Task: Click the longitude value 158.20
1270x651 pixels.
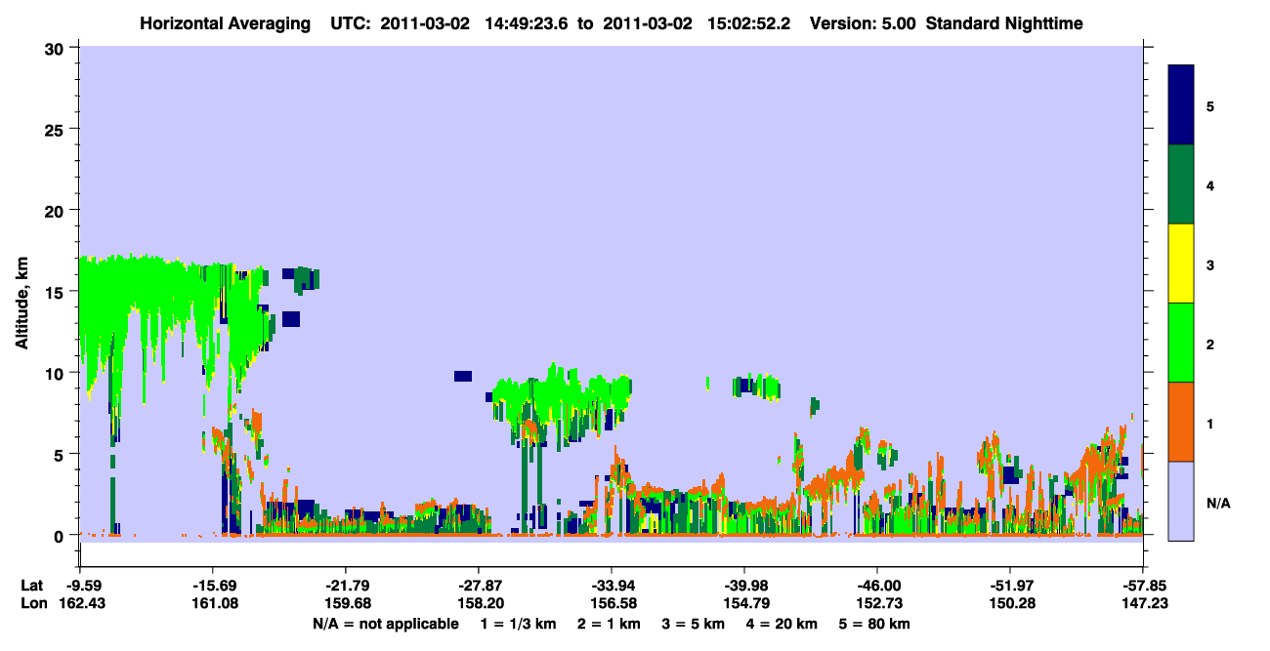Action: pyautogui.click(x=479, y=604)
